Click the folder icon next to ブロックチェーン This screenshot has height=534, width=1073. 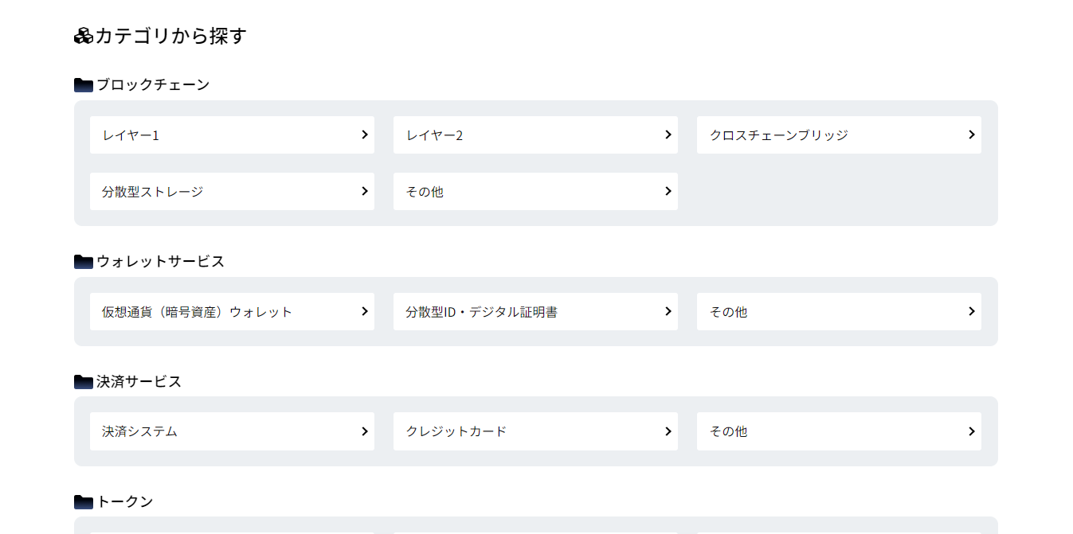(84, 85)
